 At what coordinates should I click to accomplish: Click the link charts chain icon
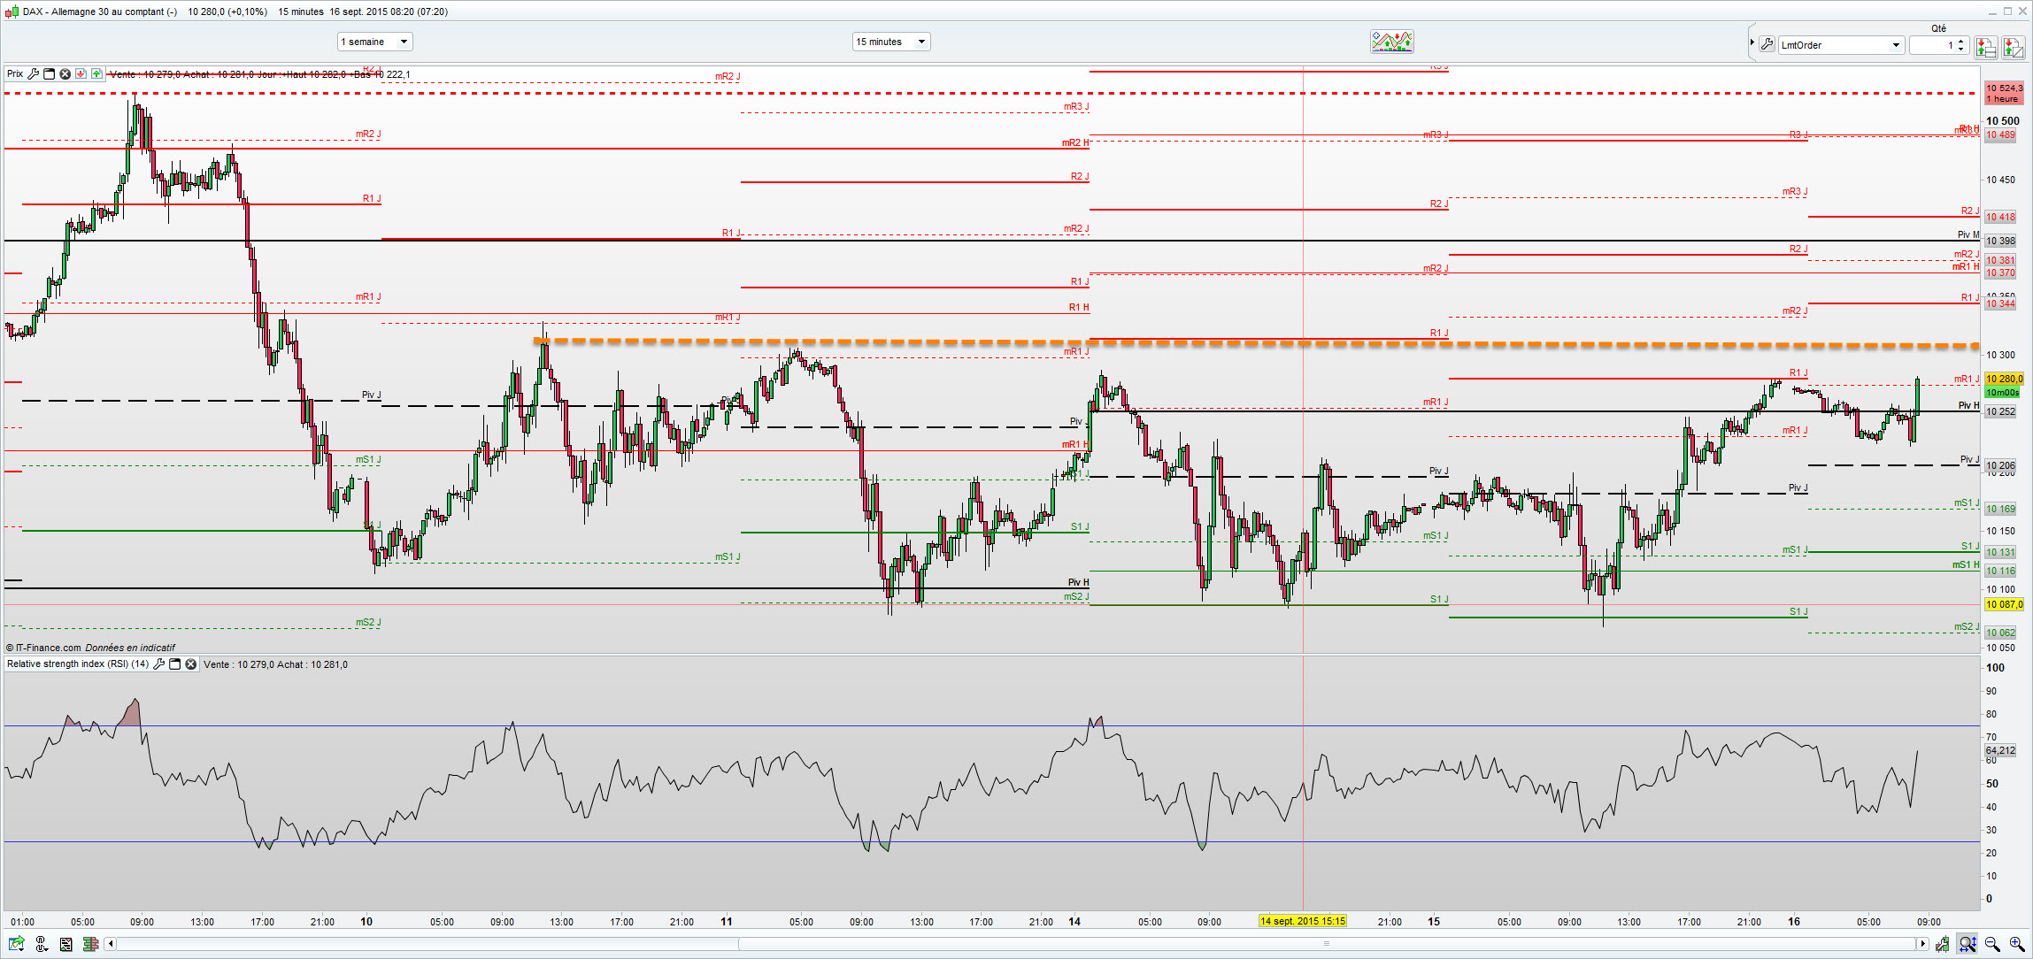pyautogui.click(x=41, y=944)
